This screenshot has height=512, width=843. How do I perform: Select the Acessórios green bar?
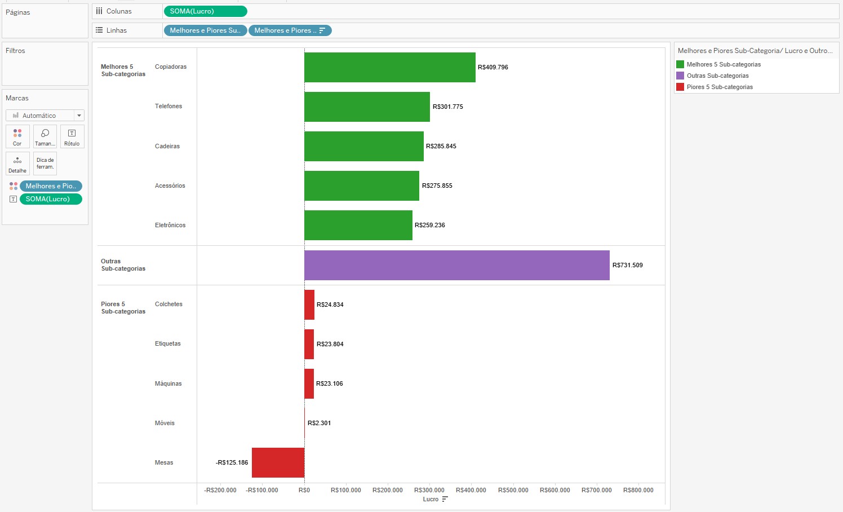click(x=362, y=186)
